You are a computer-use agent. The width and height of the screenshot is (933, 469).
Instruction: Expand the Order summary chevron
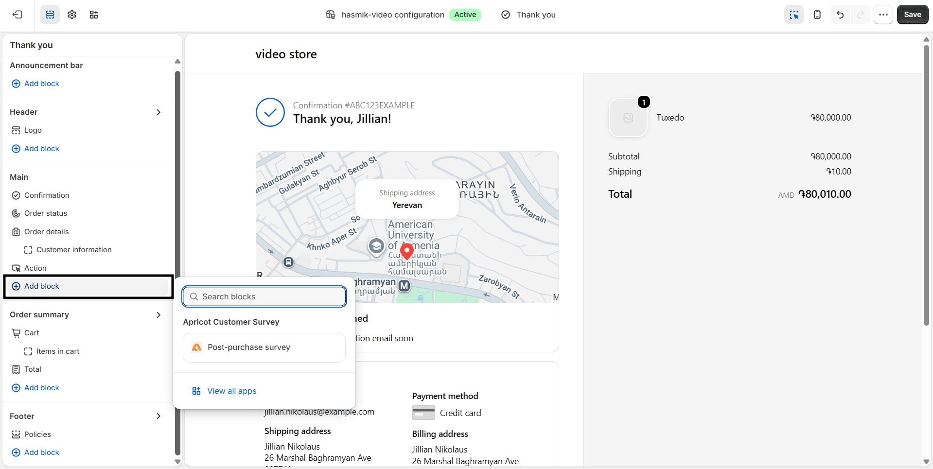click(158, 315)
